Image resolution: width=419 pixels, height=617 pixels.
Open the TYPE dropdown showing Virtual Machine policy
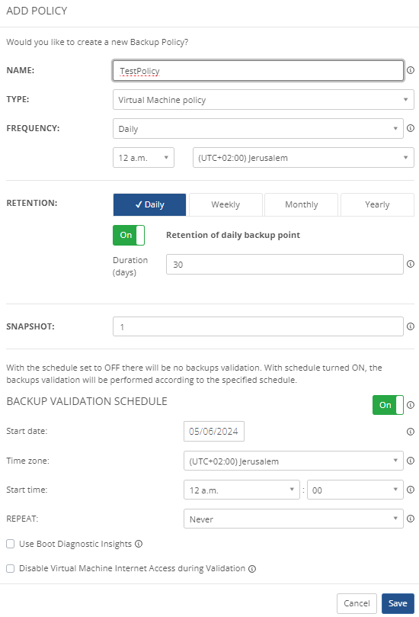pos(264,100)
